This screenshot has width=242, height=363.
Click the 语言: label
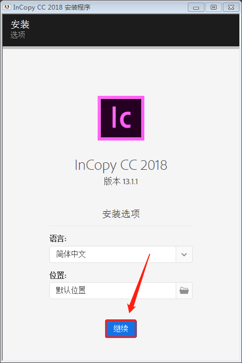58,238
